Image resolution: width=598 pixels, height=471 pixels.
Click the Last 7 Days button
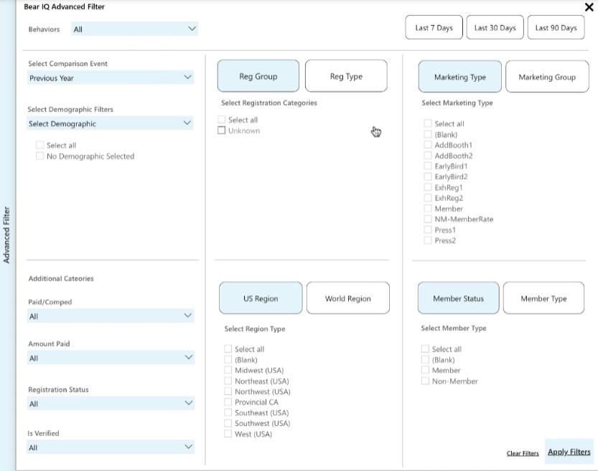coord(434,28)
